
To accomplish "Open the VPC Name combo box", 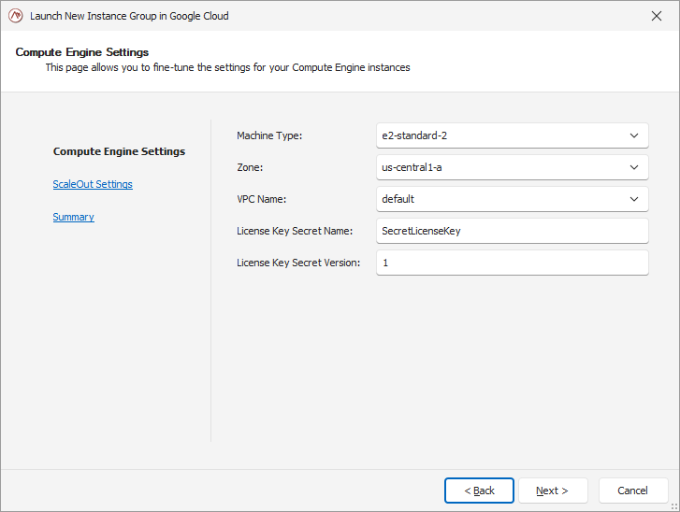I will coord(513,199).
